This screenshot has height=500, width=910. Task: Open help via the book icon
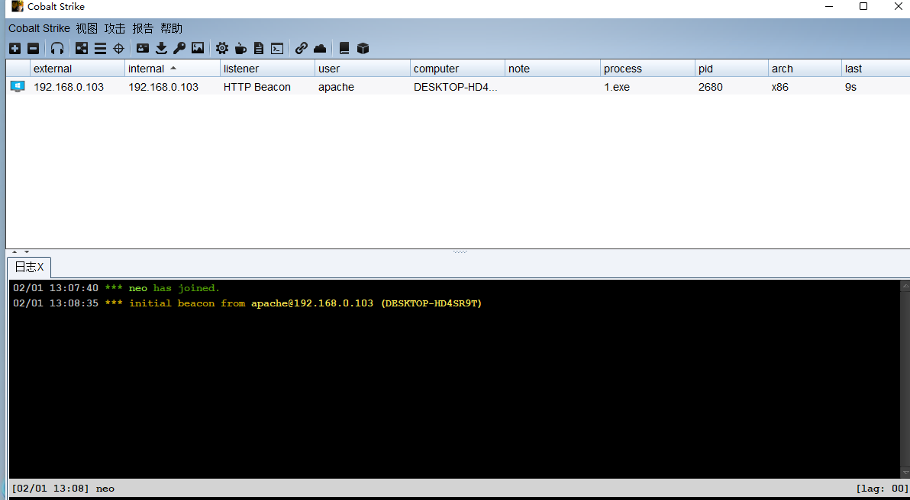tap(344, 49)
